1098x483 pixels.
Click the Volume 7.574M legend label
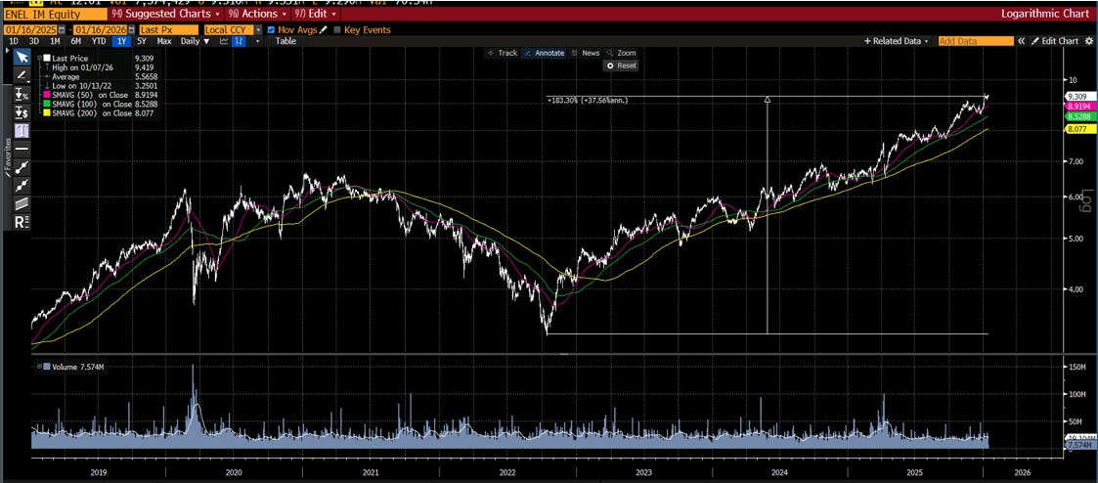click(78, 367)
